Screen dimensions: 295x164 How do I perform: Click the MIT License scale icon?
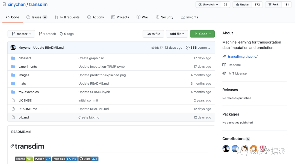pyautogui.click(x=224, y=73)
